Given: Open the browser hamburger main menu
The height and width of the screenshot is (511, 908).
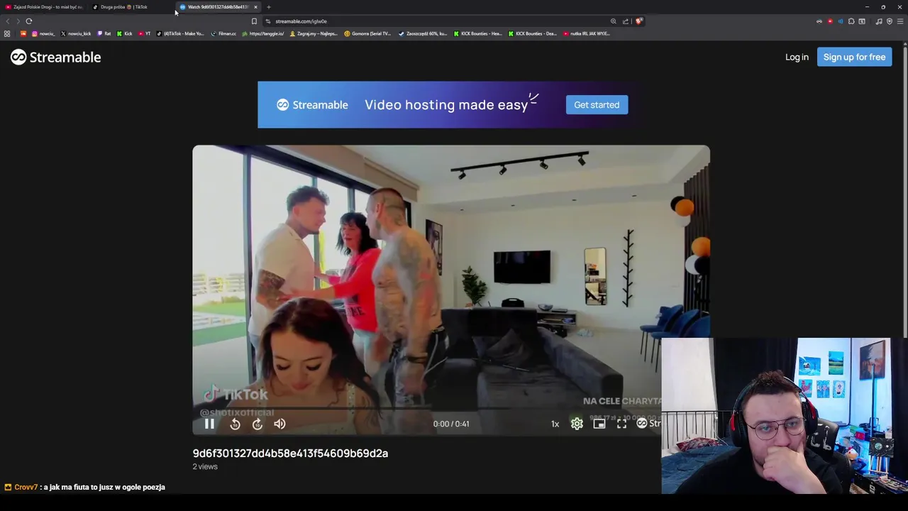Looking at the screenshot, I should coord(900,21).
